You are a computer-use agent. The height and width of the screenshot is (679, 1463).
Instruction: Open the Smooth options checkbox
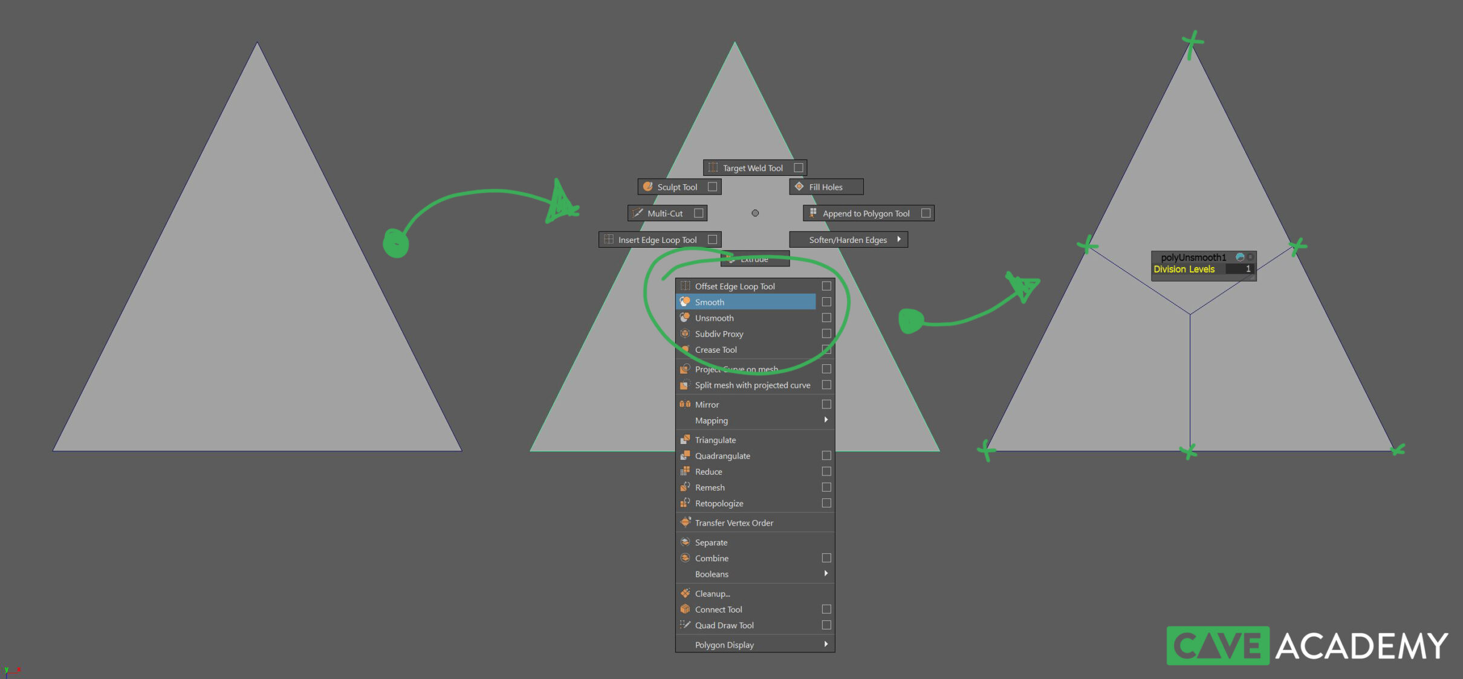point(826,301)
